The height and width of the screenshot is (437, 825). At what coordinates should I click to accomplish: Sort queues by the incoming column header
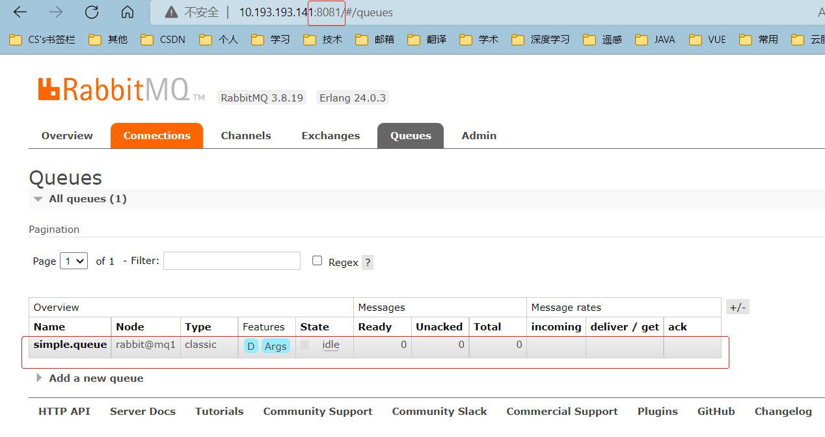click(556, 327)
